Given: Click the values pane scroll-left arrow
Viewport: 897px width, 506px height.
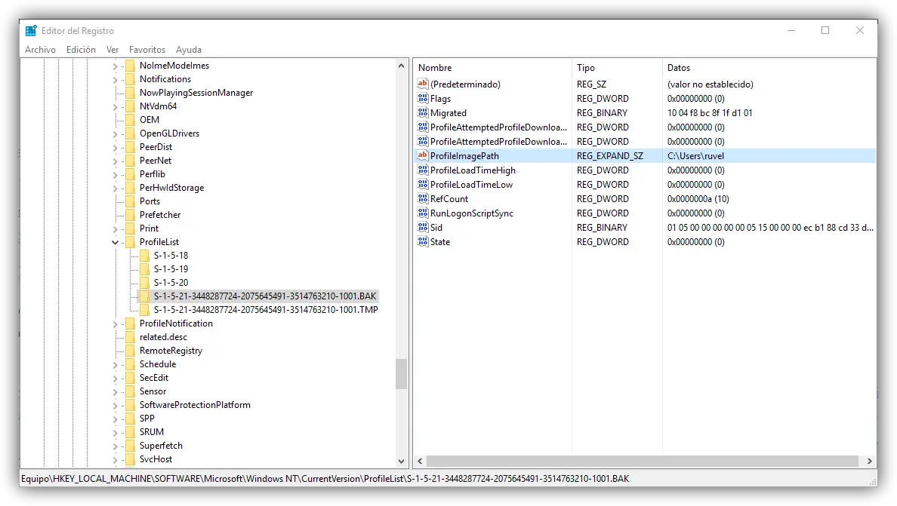Looking at the screenshot, I should 420,461.
